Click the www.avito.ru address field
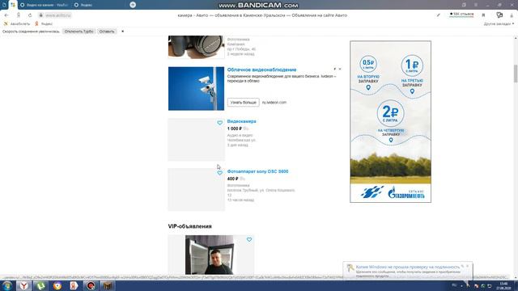 [58, 15]
